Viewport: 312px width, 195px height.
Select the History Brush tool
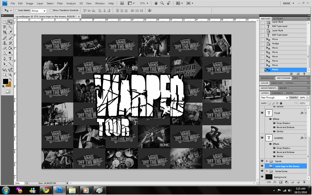[10, 43]
